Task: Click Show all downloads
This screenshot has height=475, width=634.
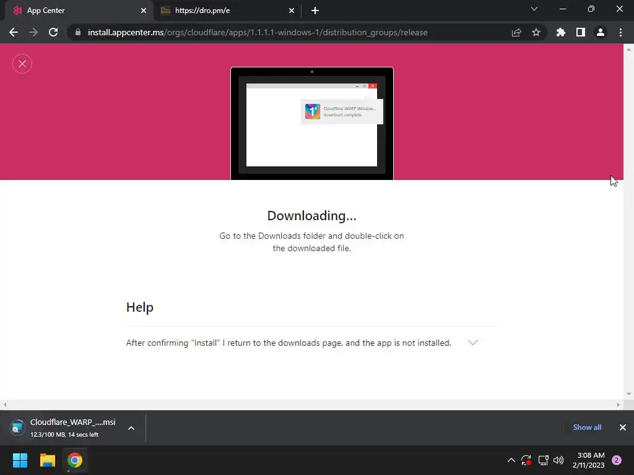Action: pos(587,427)
